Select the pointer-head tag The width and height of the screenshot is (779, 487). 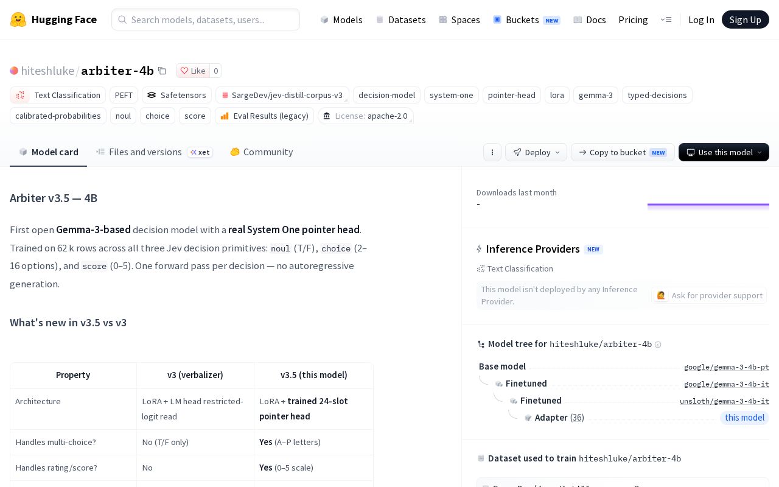[x=512, y=95]
